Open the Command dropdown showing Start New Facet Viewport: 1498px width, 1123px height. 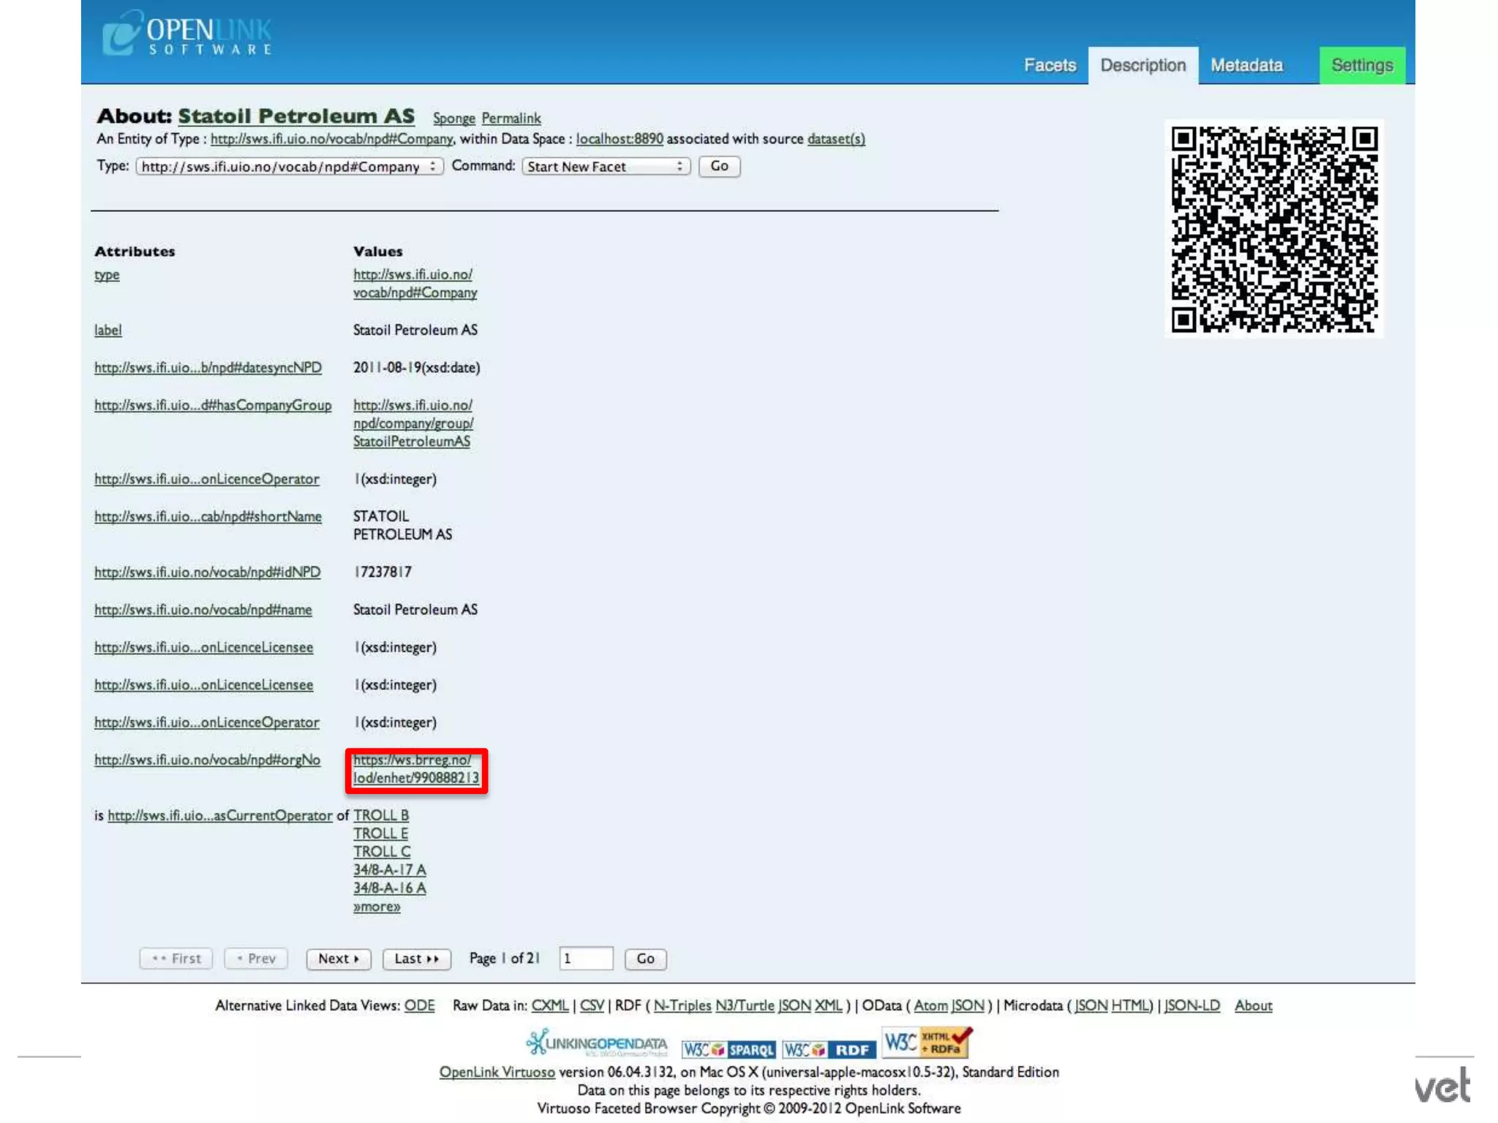(606, 167)
